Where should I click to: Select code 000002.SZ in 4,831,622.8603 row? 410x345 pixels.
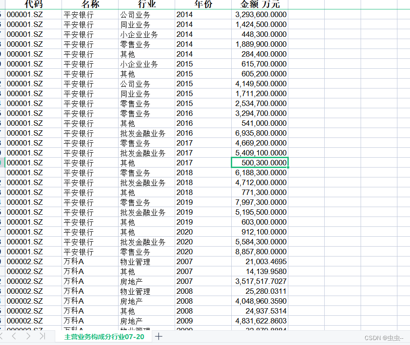[34, 320]
